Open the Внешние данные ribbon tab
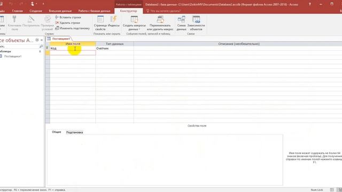The image size is (342, 192). [x=60, y=11]
